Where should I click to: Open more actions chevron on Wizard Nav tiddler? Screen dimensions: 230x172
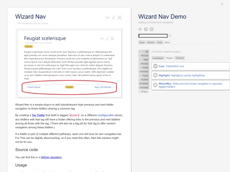tap(107, 17)
